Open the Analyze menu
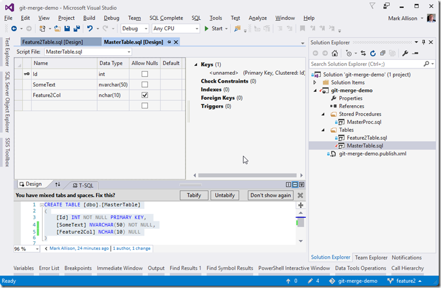The width and height of the screenshot is (441, 288). click(258, 18)
